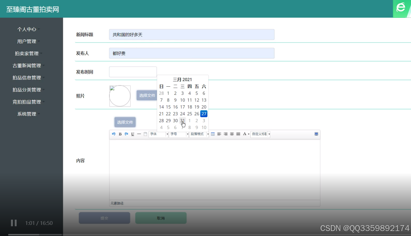The image size is (411, 236).
Task: Expand 拍卖家管理 sidebar menu
Action: click(x=28, y=53)
